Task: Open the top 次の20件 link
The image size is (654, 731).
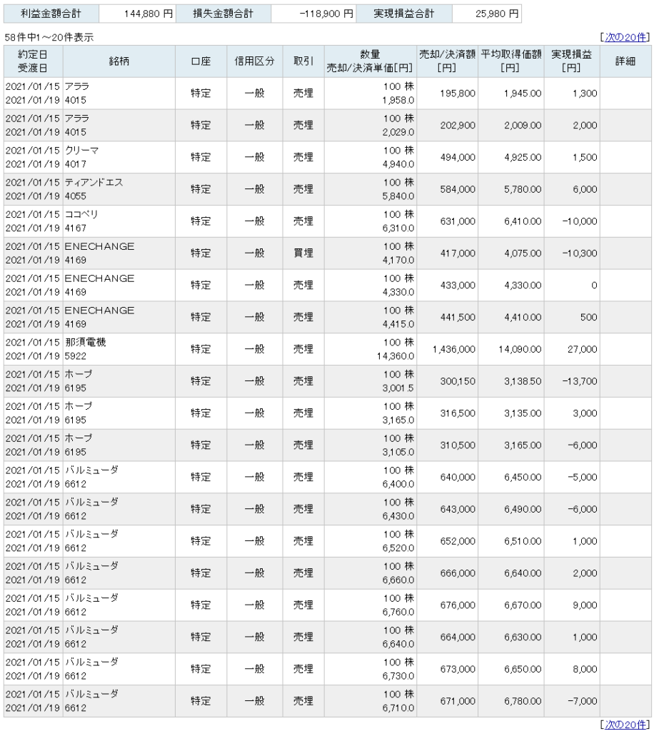Action: coord(625,37)
